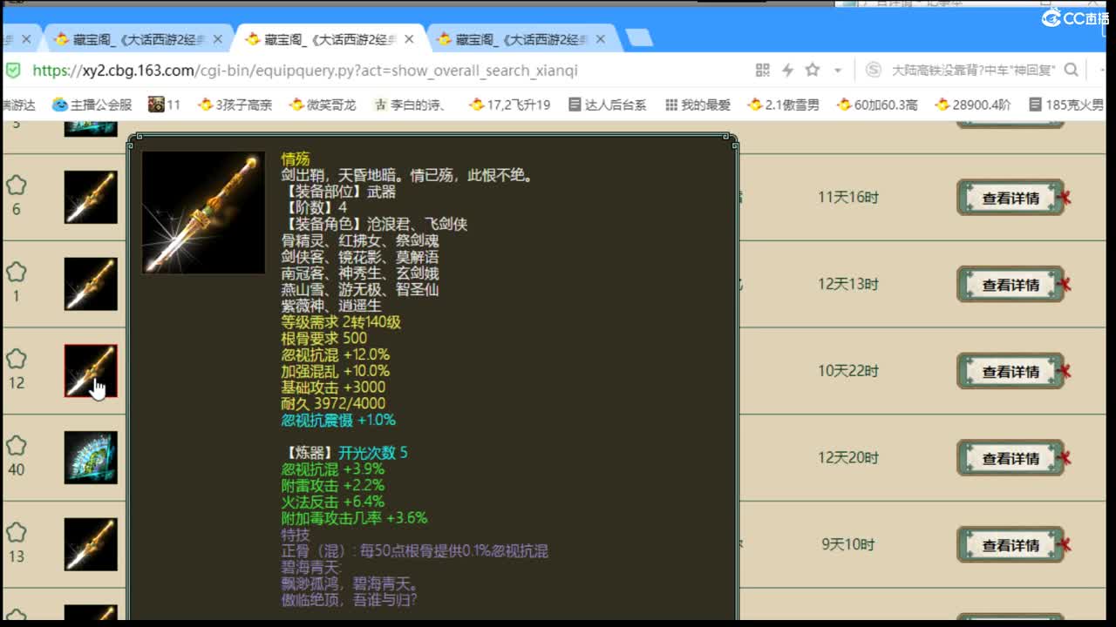Image resolution: width=1116 pixels, height=627 pixels.
Task: Click the favorite star above count 1
Action: click(16, 273)
